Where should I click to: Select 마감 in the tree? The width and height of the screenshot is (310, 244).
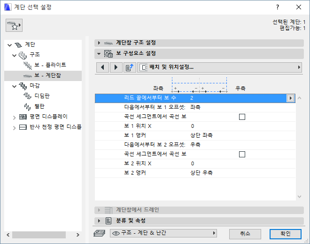pyautogui.click(x=35, y=86)
